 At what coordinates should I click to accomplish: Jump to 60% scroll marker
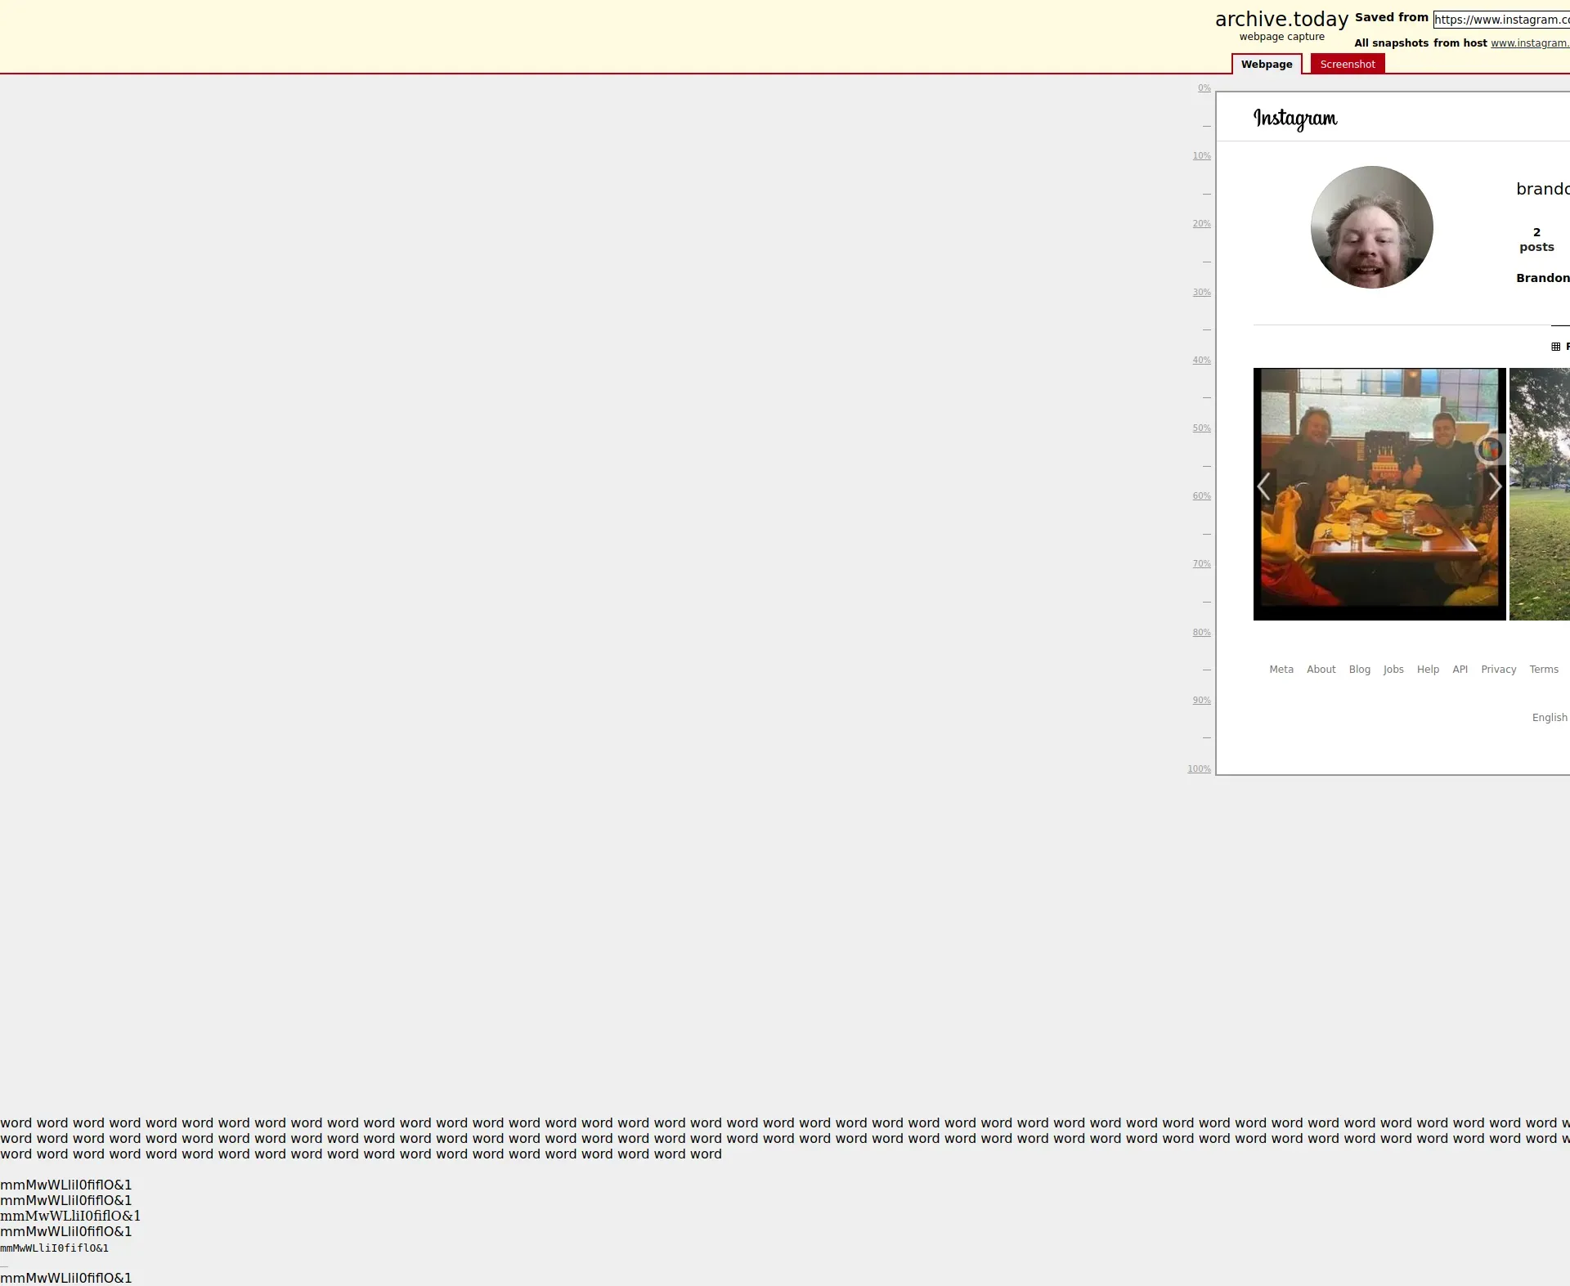(x=1201, y=496)
